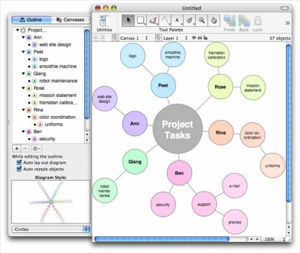
Task: Click the Lock padlock icon
Action: coord(258,21)
